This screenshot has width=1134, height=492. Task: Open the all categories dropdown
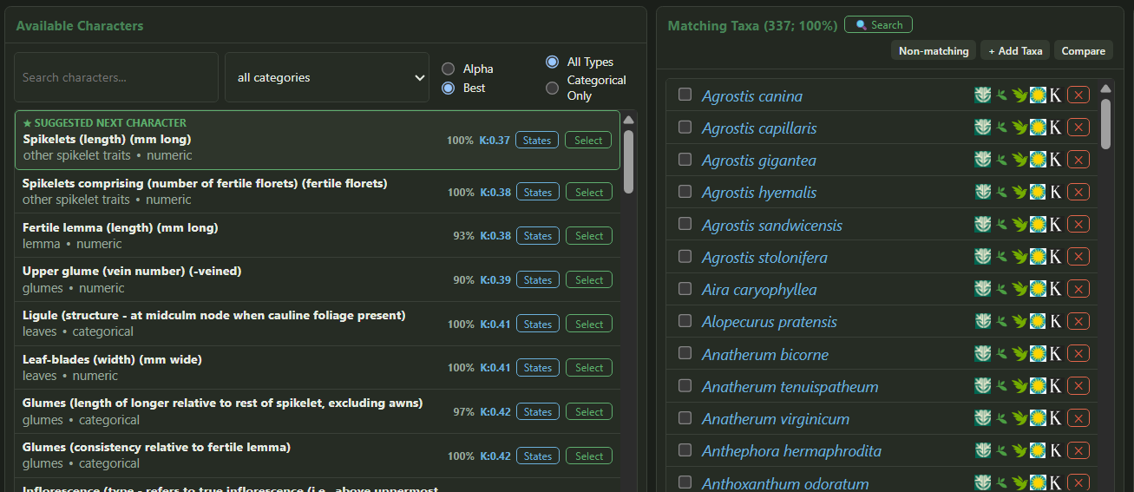point(327,77)
